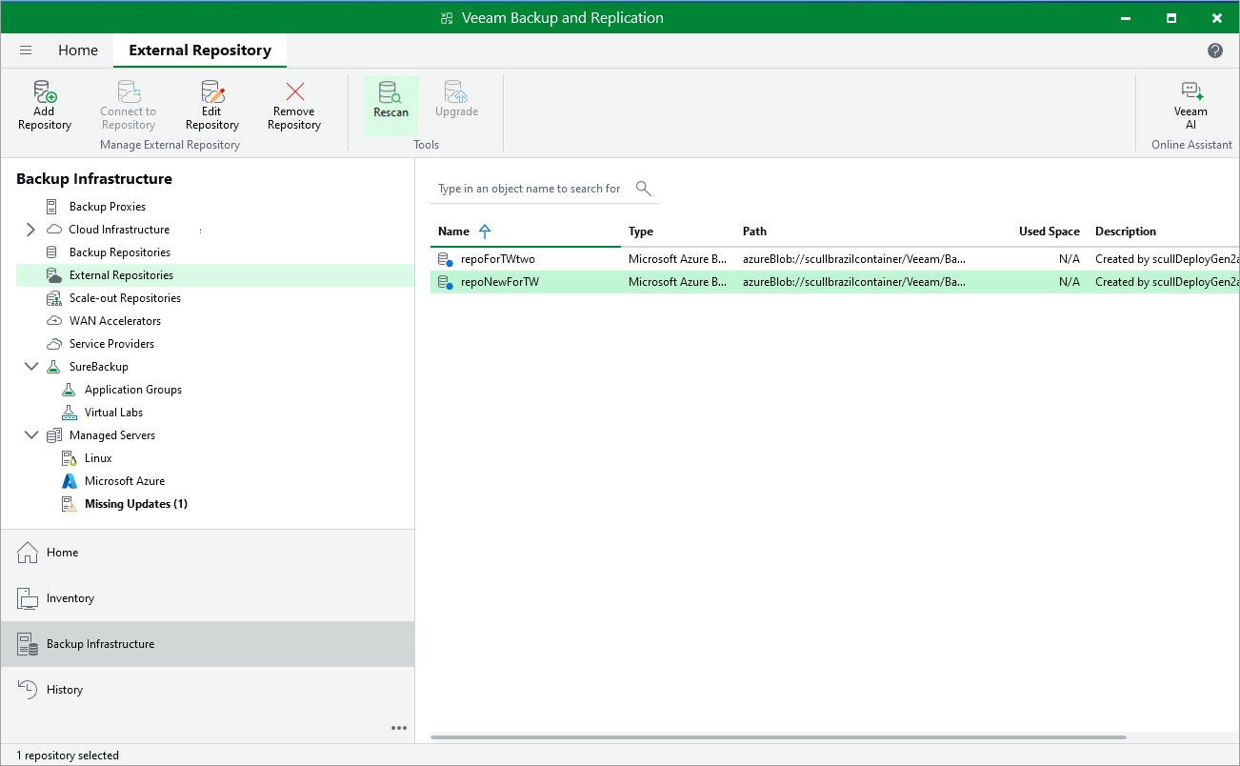Click the WAN Accelerators label
The image size is (1240, 766).
click(115, 321)
